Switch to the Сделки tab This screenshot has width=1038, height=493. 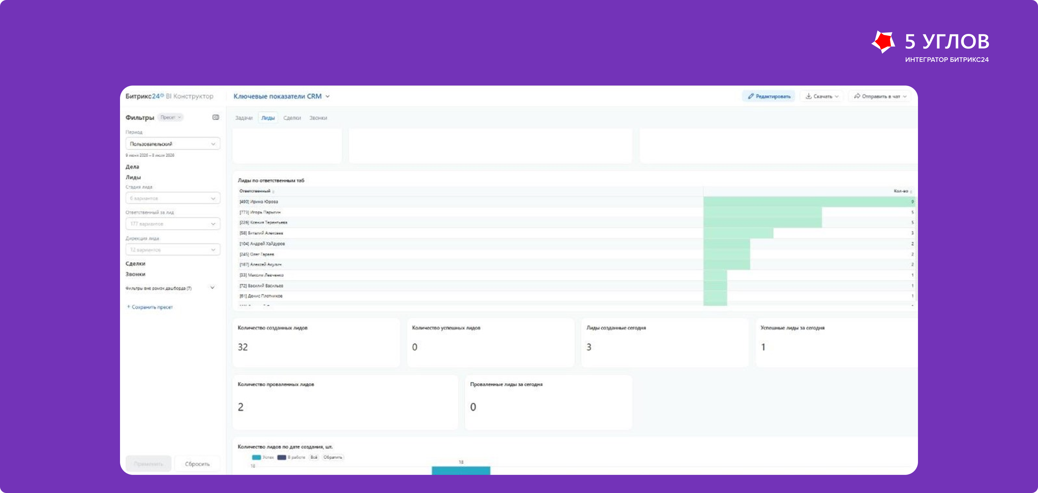point(292,118)
